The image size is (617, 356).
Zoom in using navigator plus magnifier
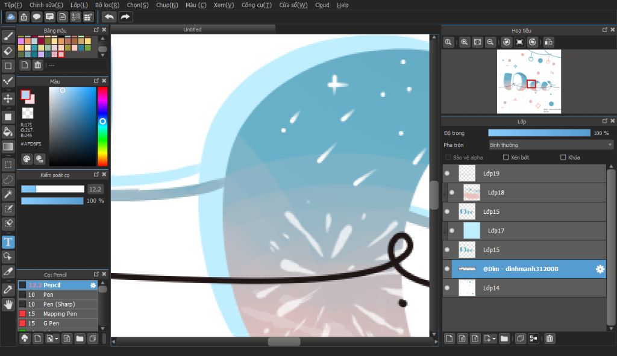[x=465, y=42]
